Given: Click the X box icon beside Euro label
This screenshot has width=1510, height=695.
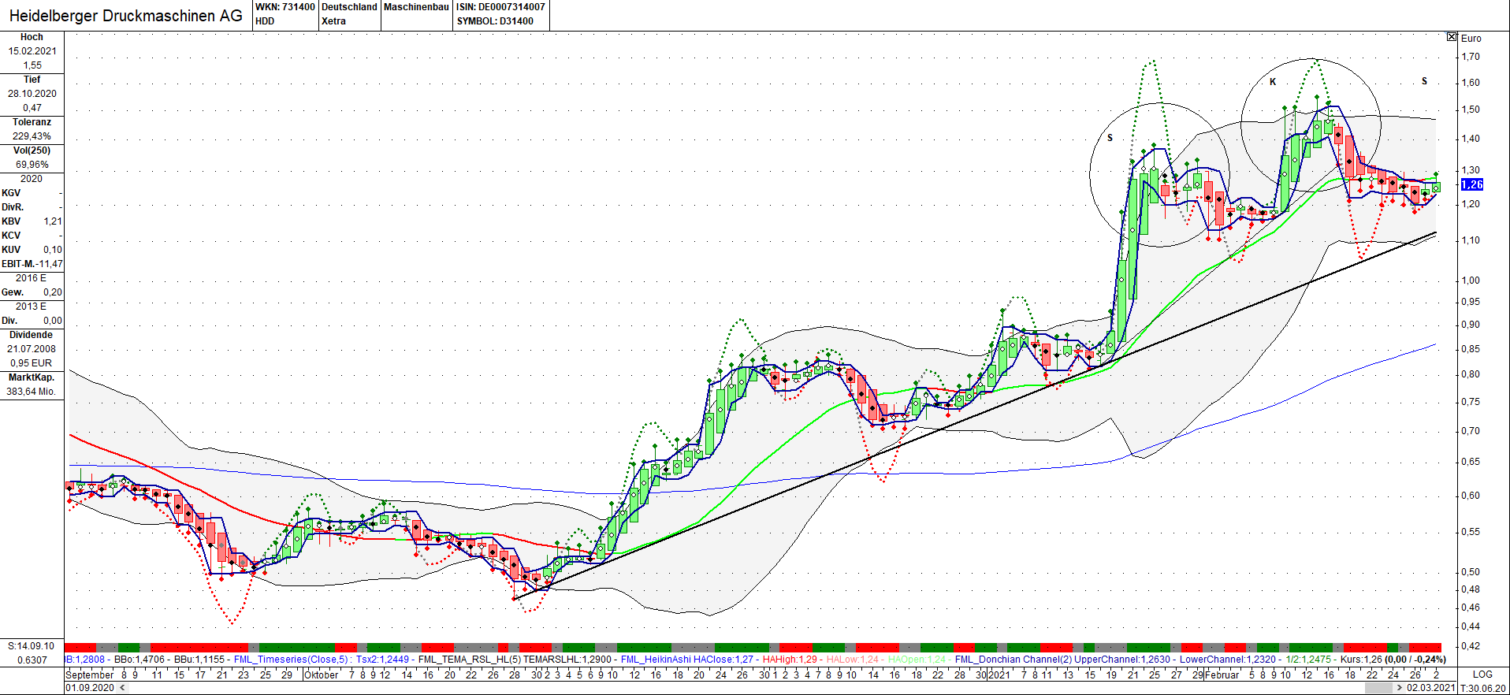Looking at the screenshot, I should pos(1452,37).
